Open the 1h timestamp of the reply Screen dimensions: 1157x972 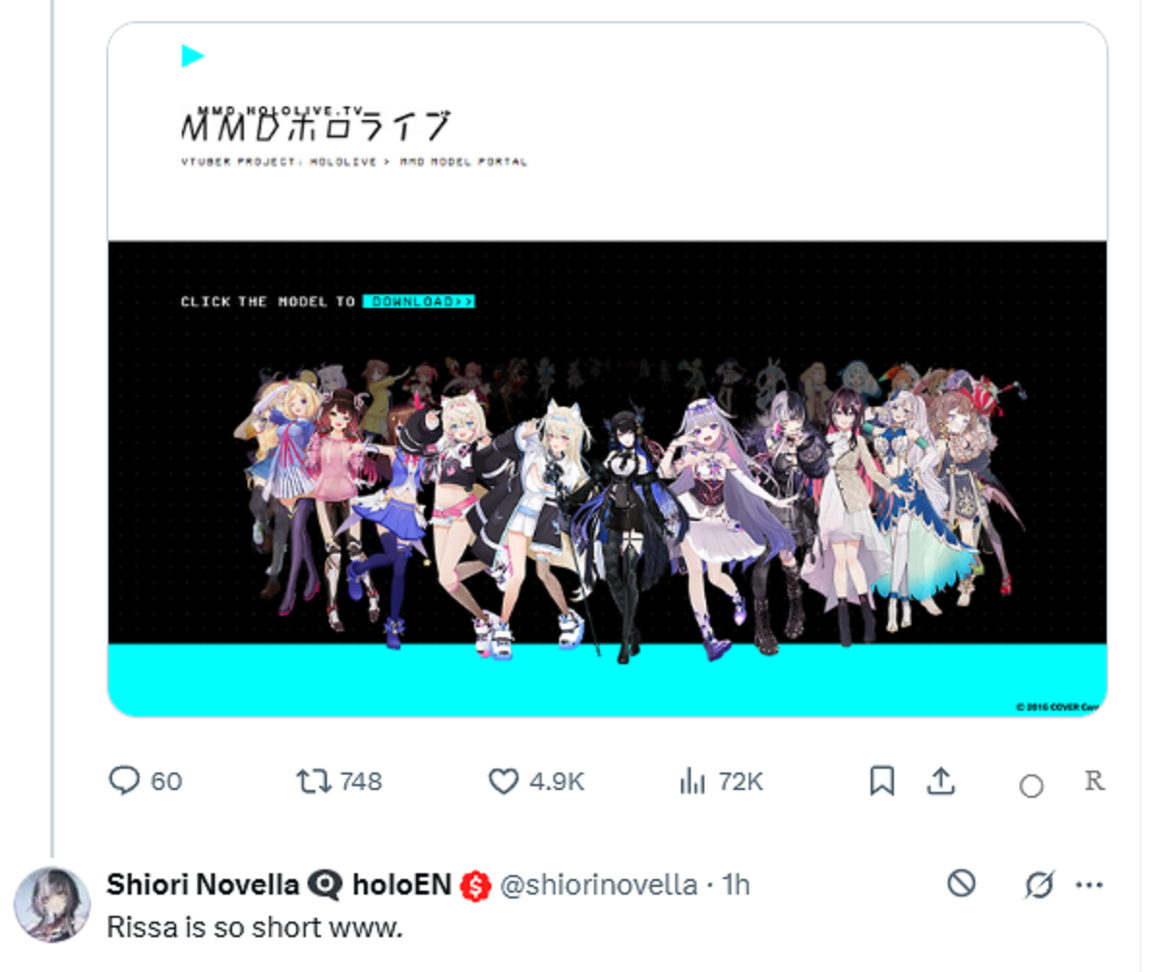coord(735,884)
